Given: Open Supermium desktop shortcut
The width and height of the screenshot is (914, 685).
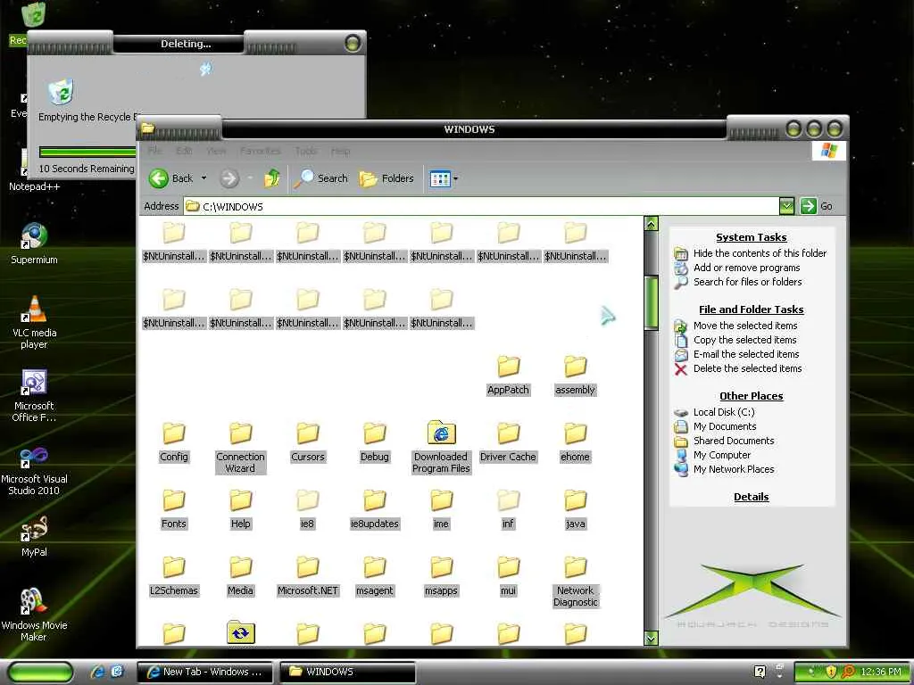Looking at the screenshot, I should click(x=35, y=243).
